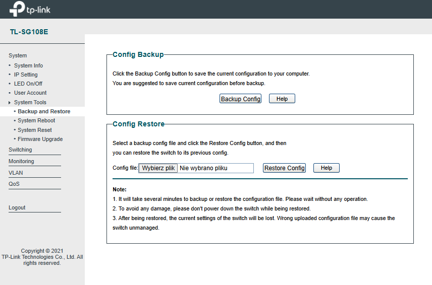Image resolution: width=432 pixels, height=285 pixels.
Task: Select Backup and Restore menu item
Action: [x=44, y=111]
